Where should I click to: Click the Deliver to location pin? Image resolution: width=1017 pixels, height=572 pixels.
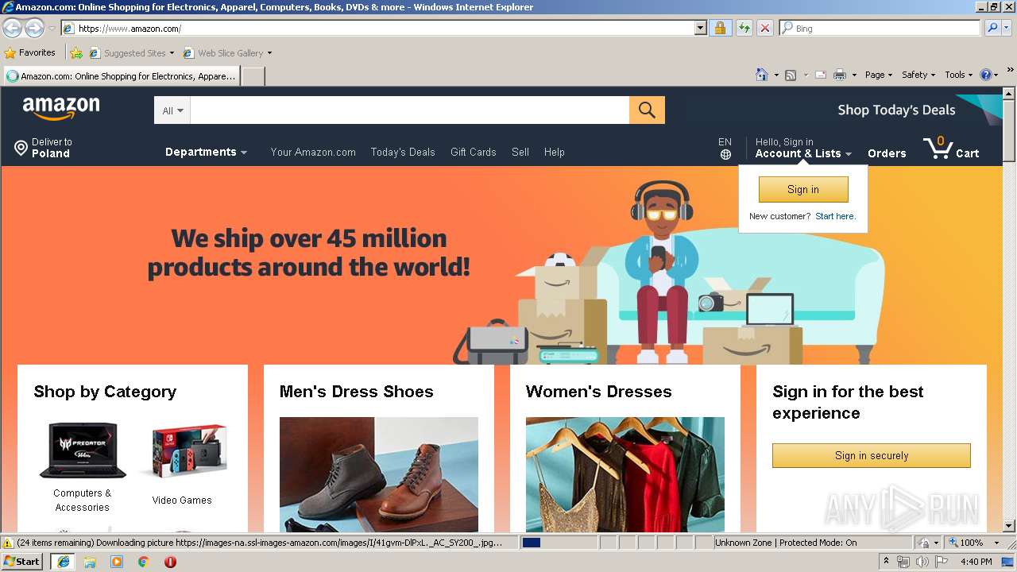[x=21, y=148]
